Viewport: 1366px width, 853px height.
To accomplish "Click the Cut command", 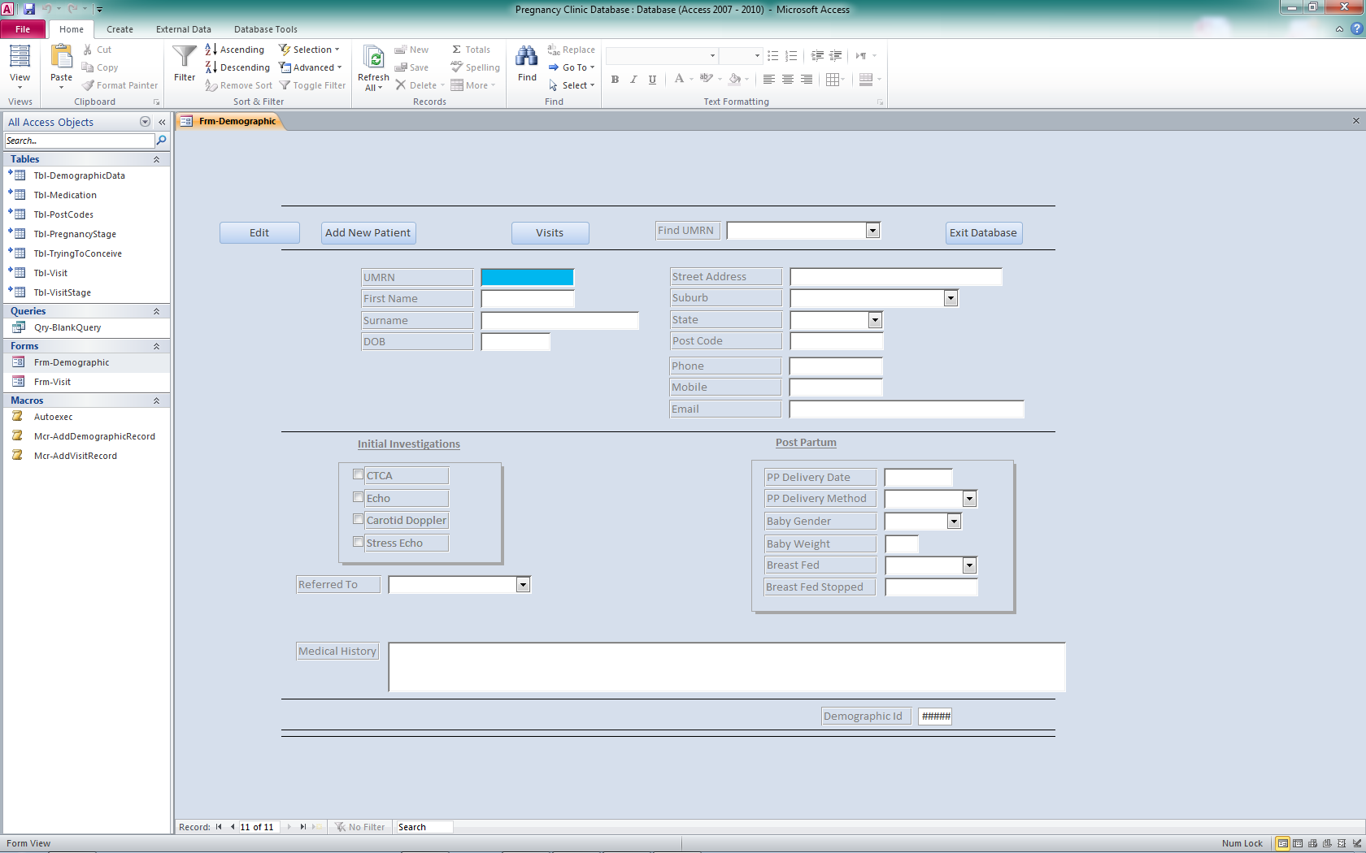I will click(x=97, y=50).
